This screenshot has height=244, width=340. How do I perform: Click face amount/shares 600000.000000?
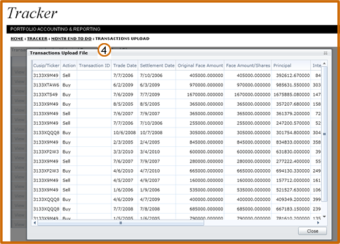point(254,152)
